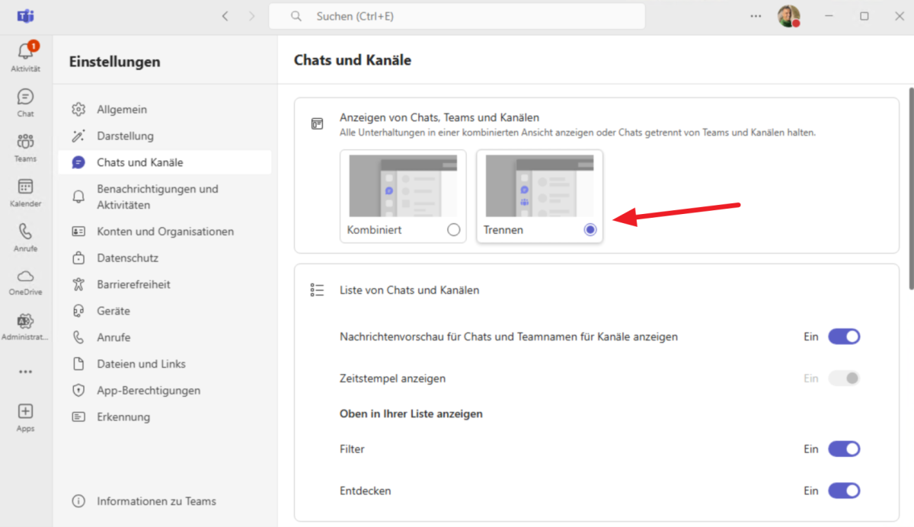Open OneDrive from the app rail
Image resolution: width=914 pixels, height=527 pixels.
(25, 276)
